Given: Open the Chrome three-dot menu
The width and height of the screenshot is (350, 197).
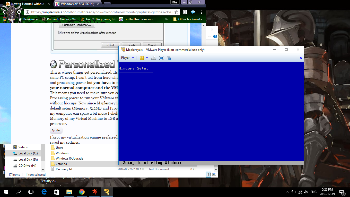Looking at the screenshot, I should 202,12.
